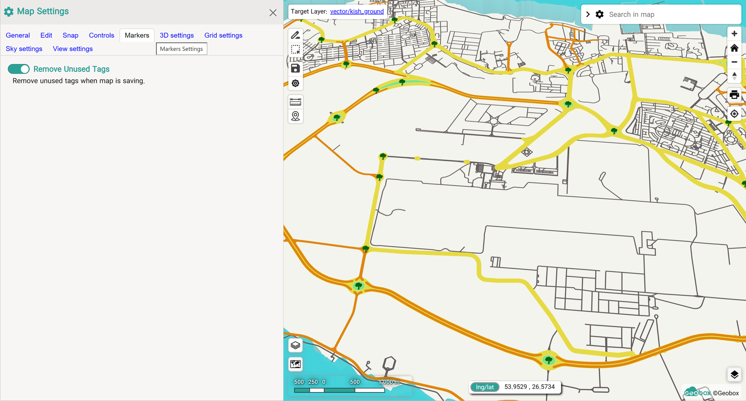Open the Controls tab

(x=101, y=35)
